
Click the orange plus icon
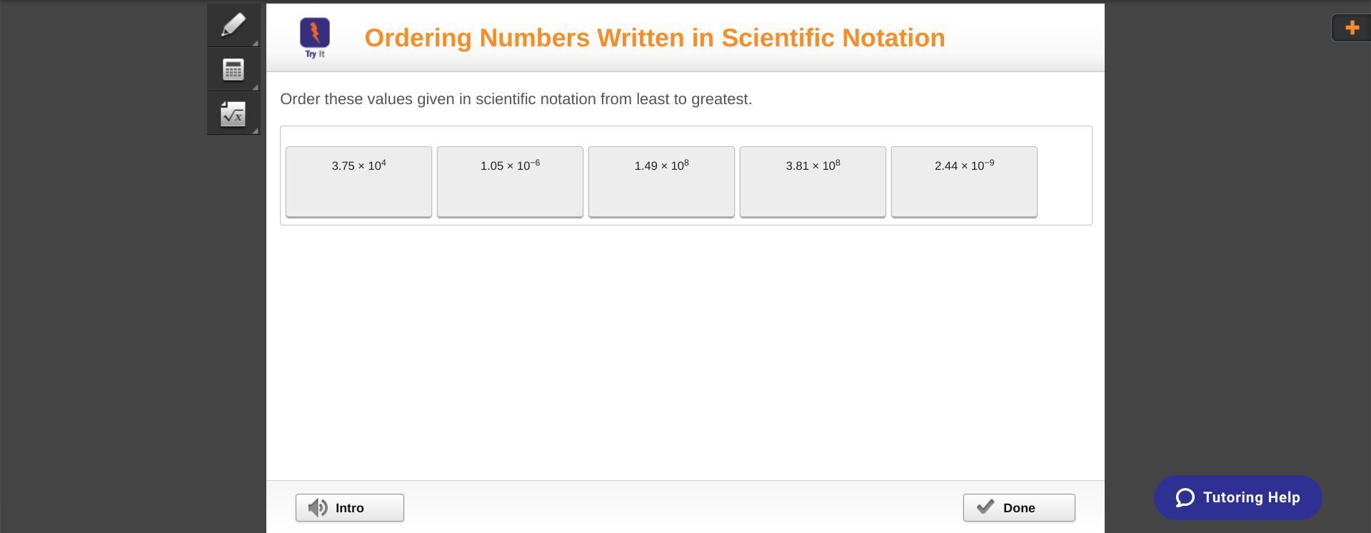[x=1352, y=28]
